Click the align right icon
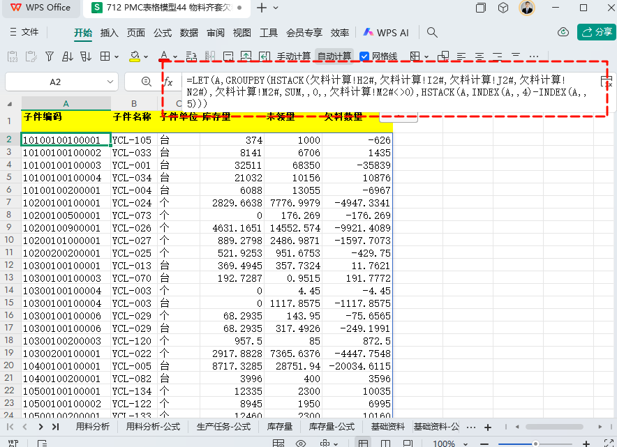 click(498, 56)
